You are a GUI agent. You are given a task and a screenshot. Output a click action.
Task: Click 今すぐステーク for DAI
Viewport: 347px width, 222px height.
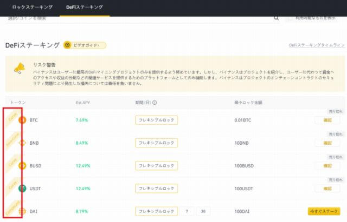[x=324, y=211]
